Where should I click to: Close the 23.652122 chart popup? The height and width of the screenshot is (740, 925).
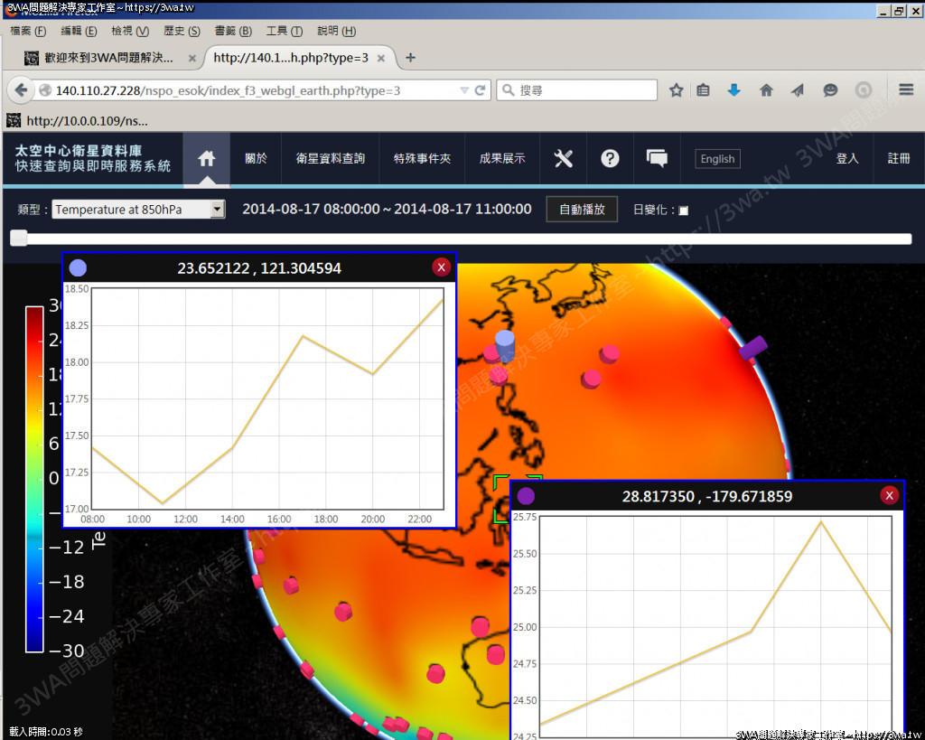(441, 267)
